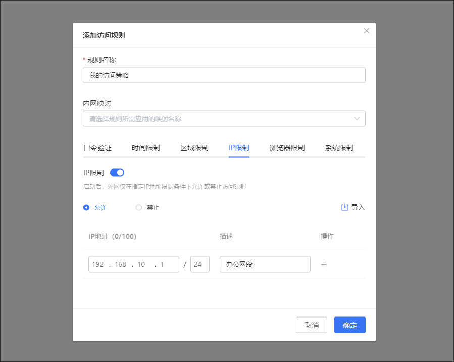Click the first IP octet 192

98,264
